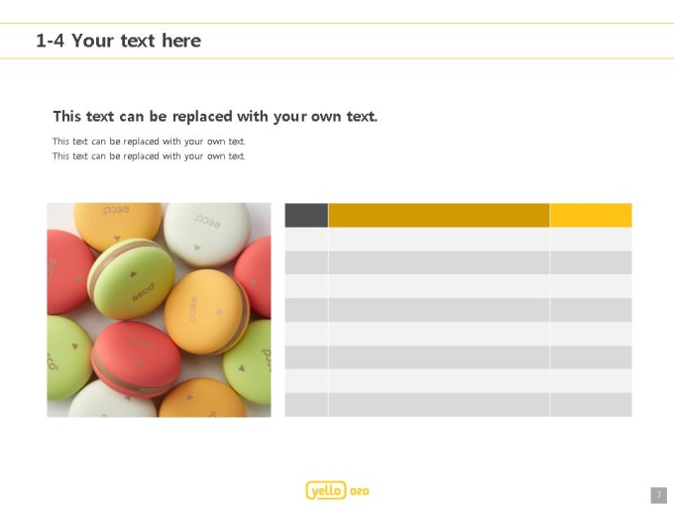Click the second small body text line
Image resolution: width=674 pixels, height=505 pixels.
click(149, 155)
